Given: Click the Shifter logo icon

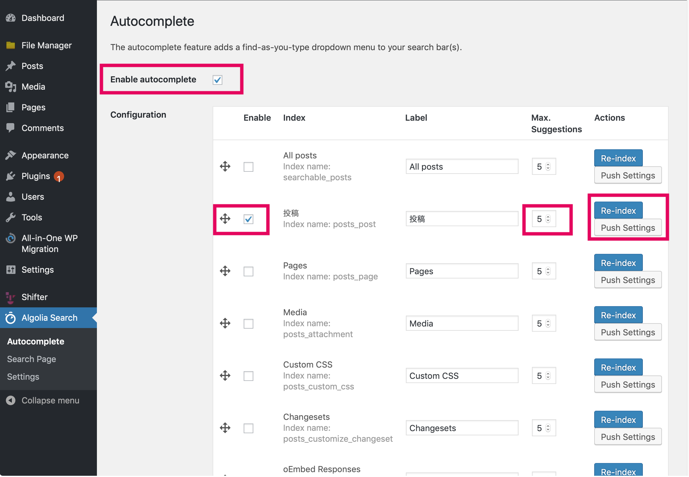Looking at the screenshot, I should (x=11, y=298).
